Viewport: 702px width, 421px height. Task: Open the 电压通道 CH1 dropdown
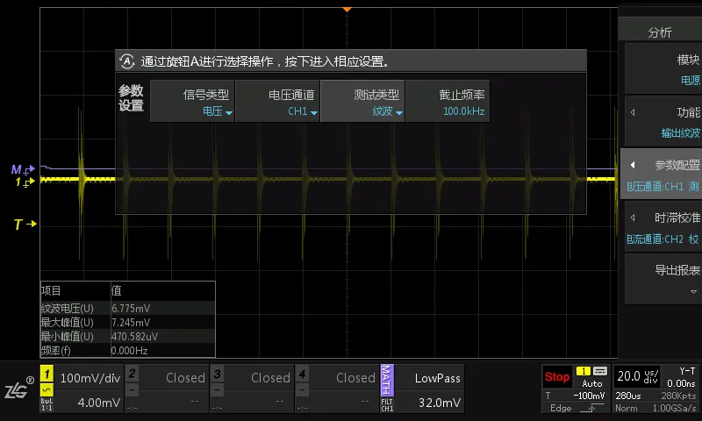tap(277, 101)
